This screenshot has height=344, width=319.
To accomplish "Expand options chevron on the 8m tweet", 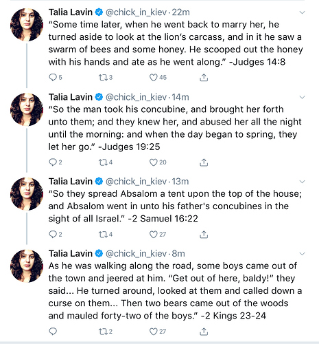I will 303,254.
